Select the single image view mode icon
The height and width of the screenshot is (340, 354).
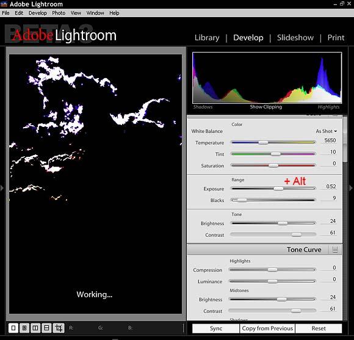coord(13,328)
